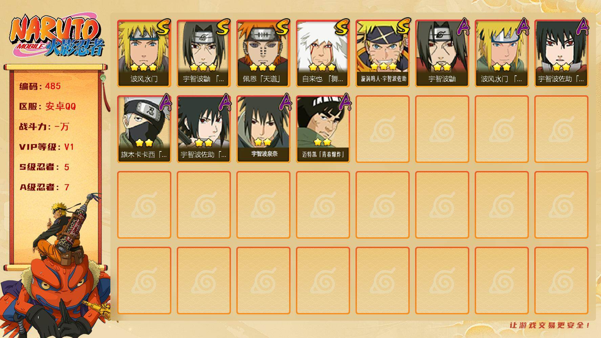
Task: Select the 漩涡鸣人·宇智波佐助 card
Action: tap(382, 53)
